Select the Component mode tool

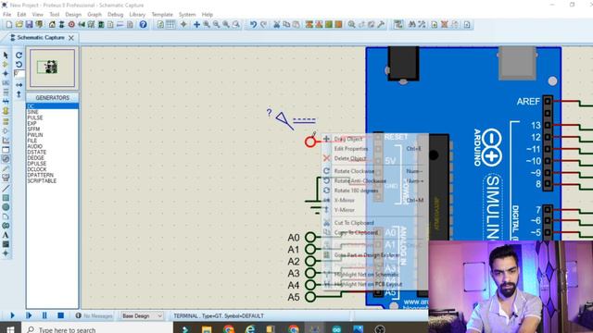pyautogui.click(x=6, y=64)
